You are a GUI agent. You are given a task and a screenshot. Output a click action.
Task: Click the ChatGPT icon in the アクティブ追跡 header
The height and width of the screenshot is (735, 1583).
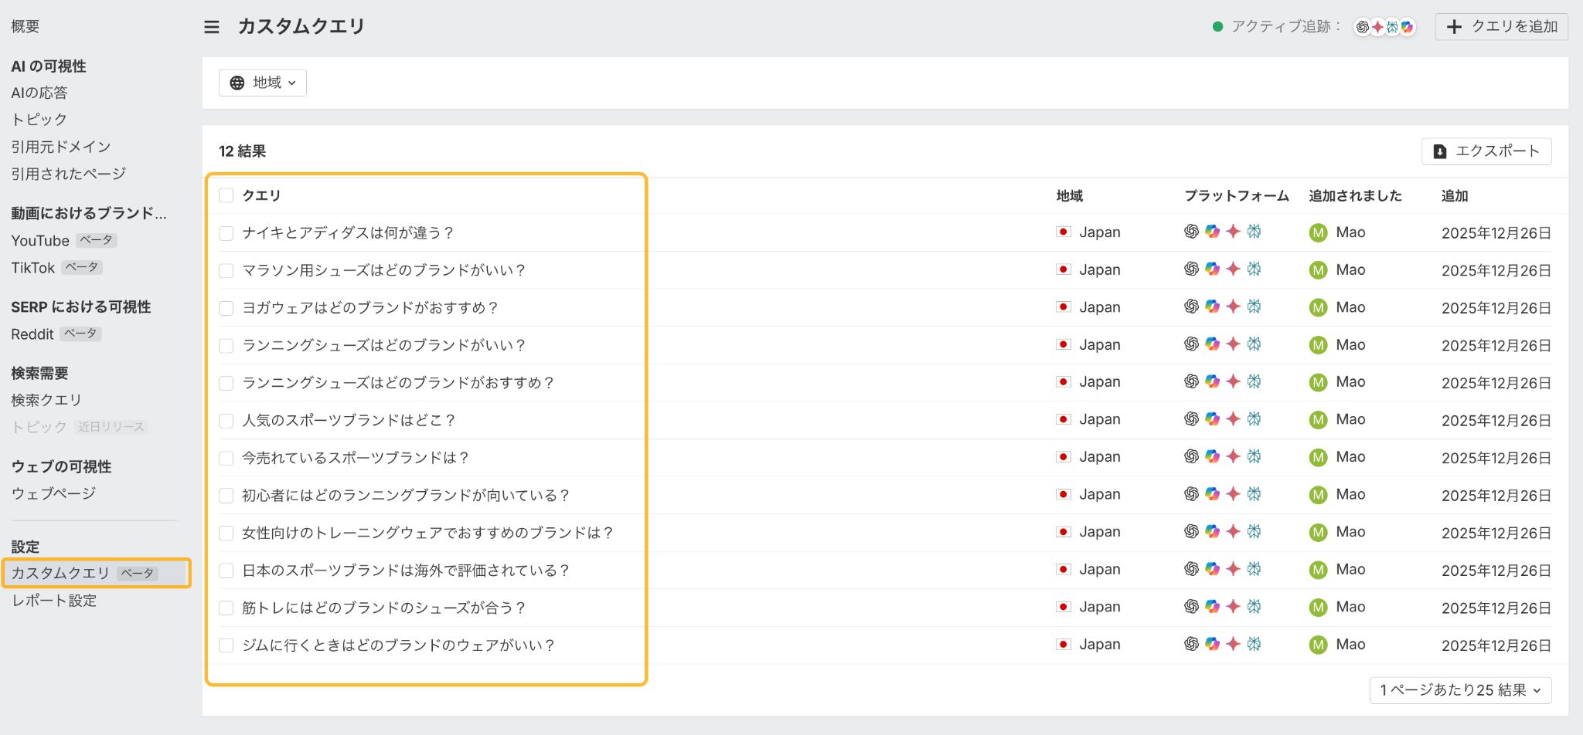(1363, 27)
